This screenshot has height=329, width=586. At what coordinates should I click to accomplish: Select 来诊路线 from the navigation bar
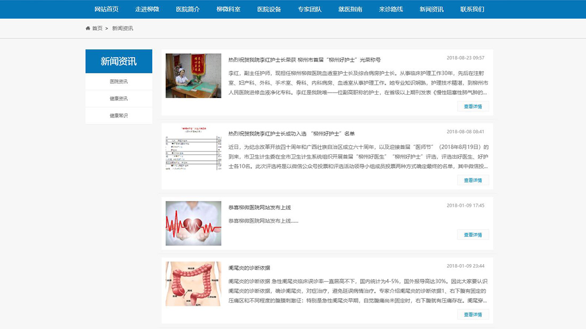tap(390, 9)
